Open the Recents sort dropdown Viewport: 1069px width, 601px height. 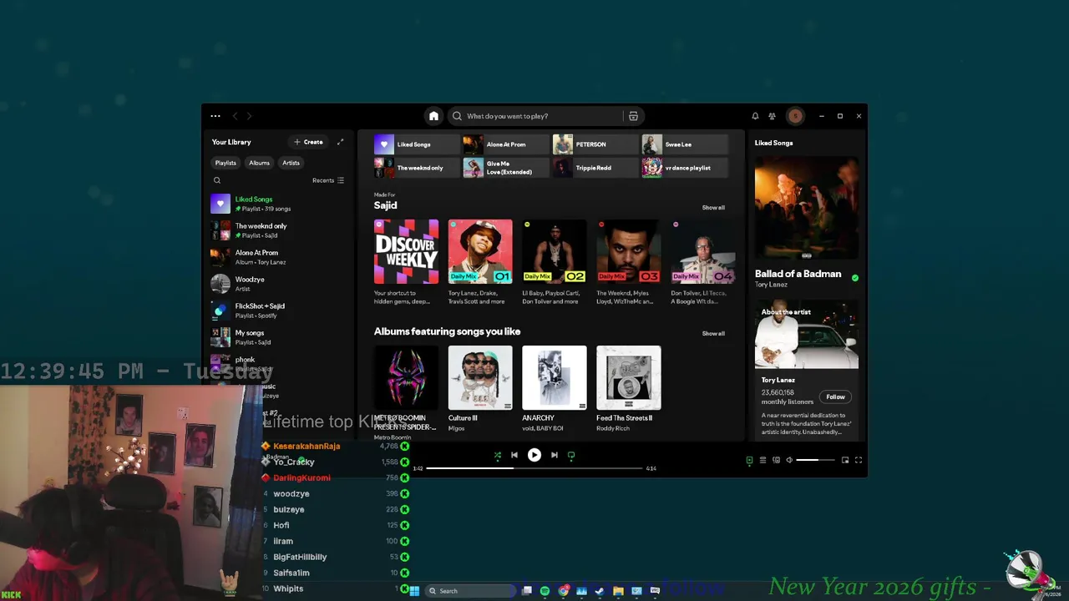327,180
